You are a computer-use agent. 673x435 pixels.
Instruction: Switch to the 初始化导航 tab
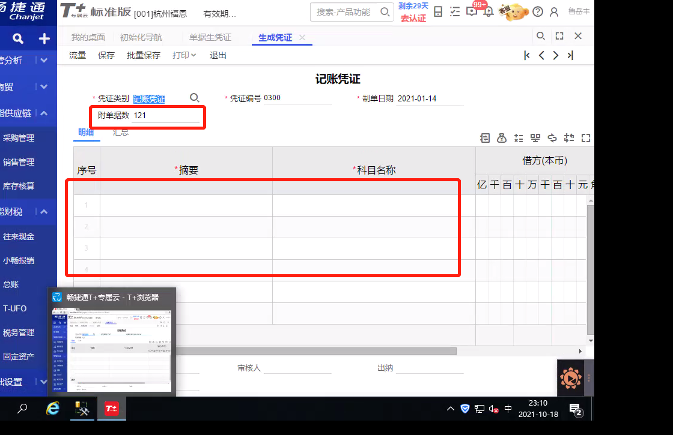141,37
